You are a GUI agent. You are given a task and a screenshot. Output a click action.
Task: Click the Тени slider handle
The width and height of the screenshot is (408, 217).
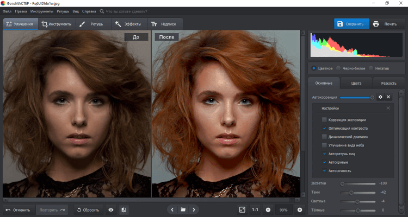(351, 193)
